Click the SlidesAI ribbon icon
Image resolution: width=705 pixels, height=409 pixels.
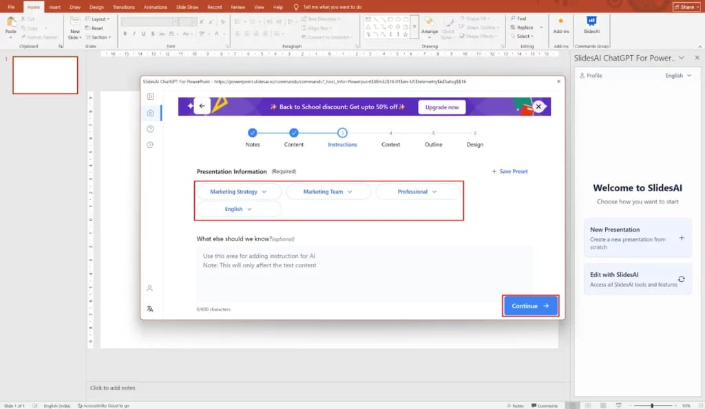[x=591, y=24]
